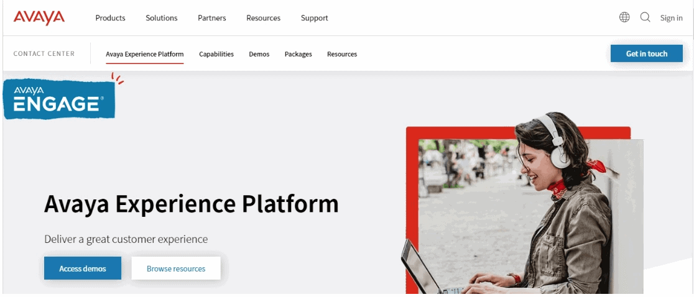The height and width of the screenshot is (297, 694).
Task: Open the globe language selector
Action: click(624, 17)
